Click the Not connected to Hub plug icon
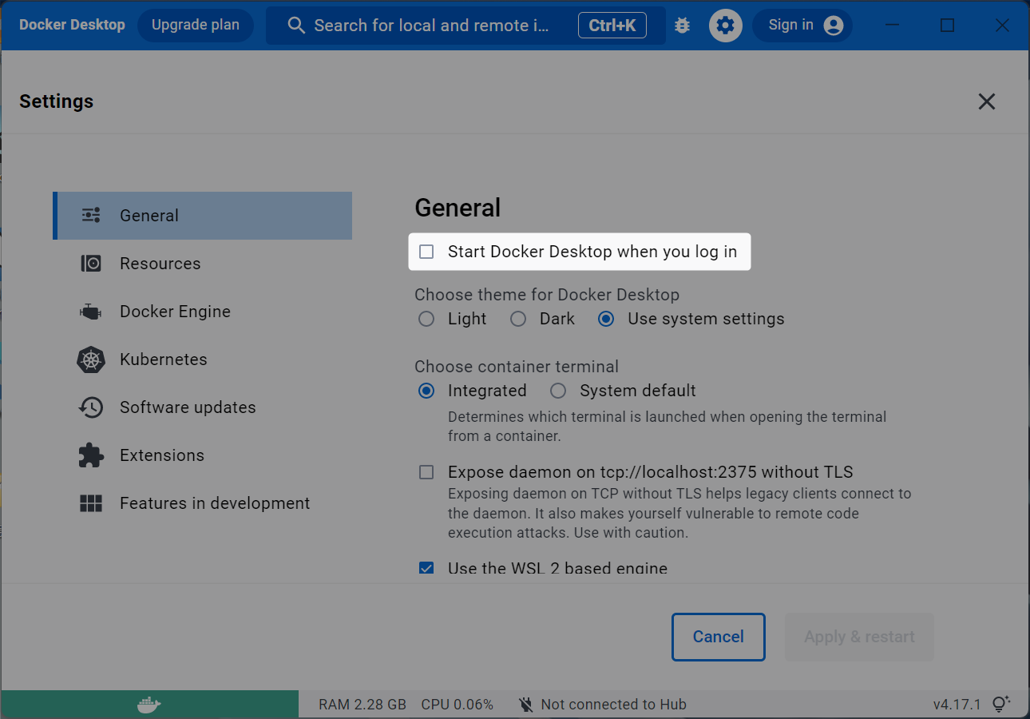The image size is (1030, 719). pos(525,705)
